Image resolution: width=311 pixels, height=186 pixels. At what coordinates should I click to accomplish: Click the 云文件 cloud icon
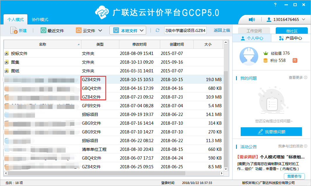[x=79, y=30]
